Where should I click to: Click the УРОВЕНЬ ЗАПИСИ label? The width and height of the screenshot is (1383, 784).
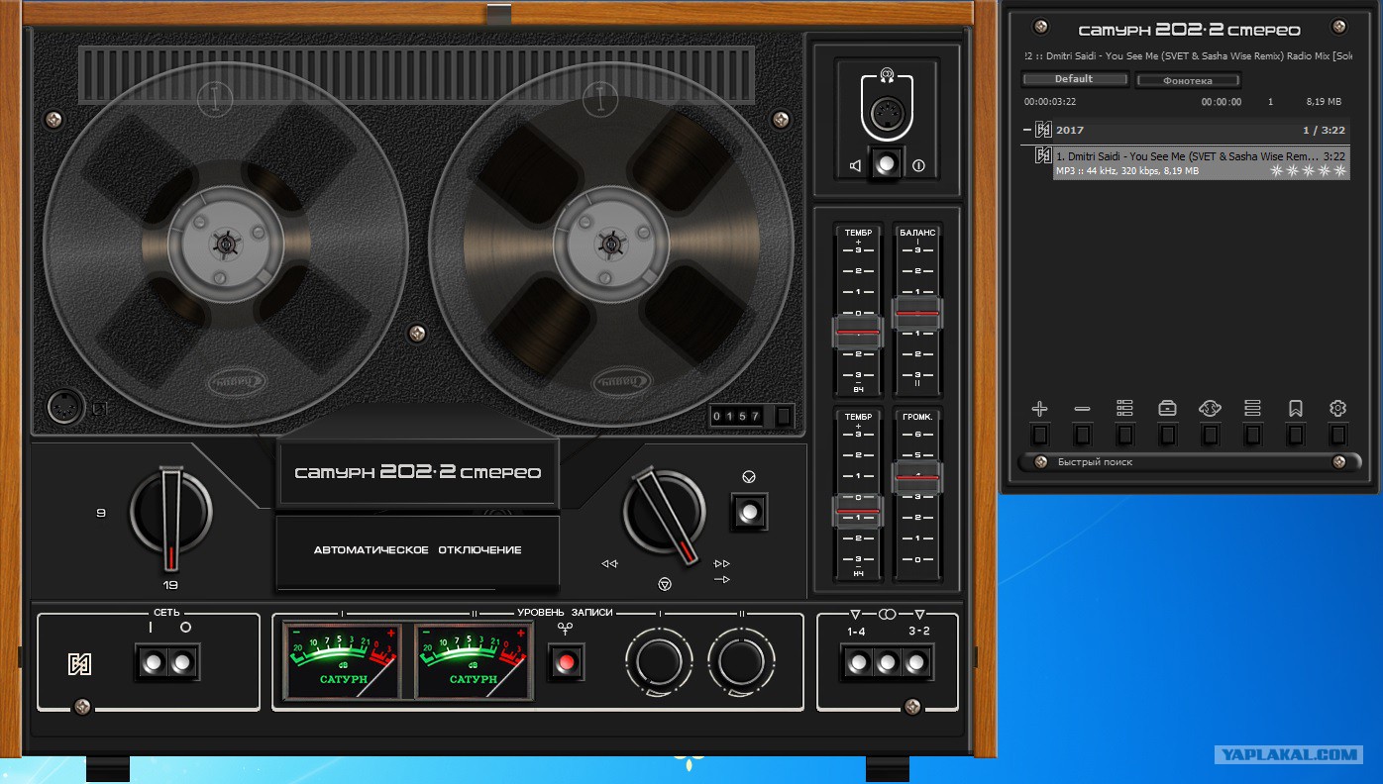pos(565,613)
